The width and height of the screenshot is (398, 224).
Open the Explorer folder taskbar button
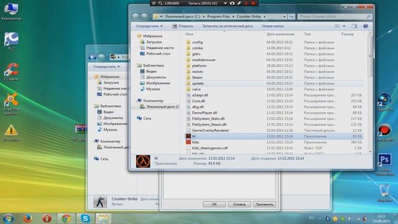(104, 218)
